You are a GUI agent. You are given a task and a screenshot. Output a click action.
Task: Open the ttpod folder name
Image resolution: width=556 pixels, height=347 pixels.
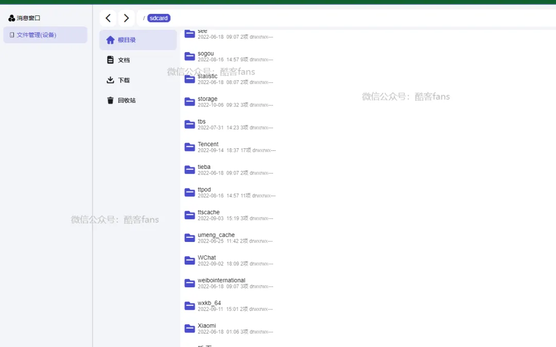204,189
